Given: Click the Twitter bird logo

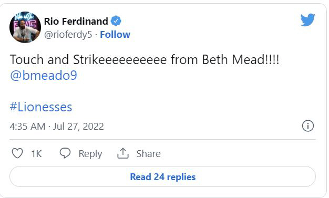Looking at the screenshot, I should [307, 20].
